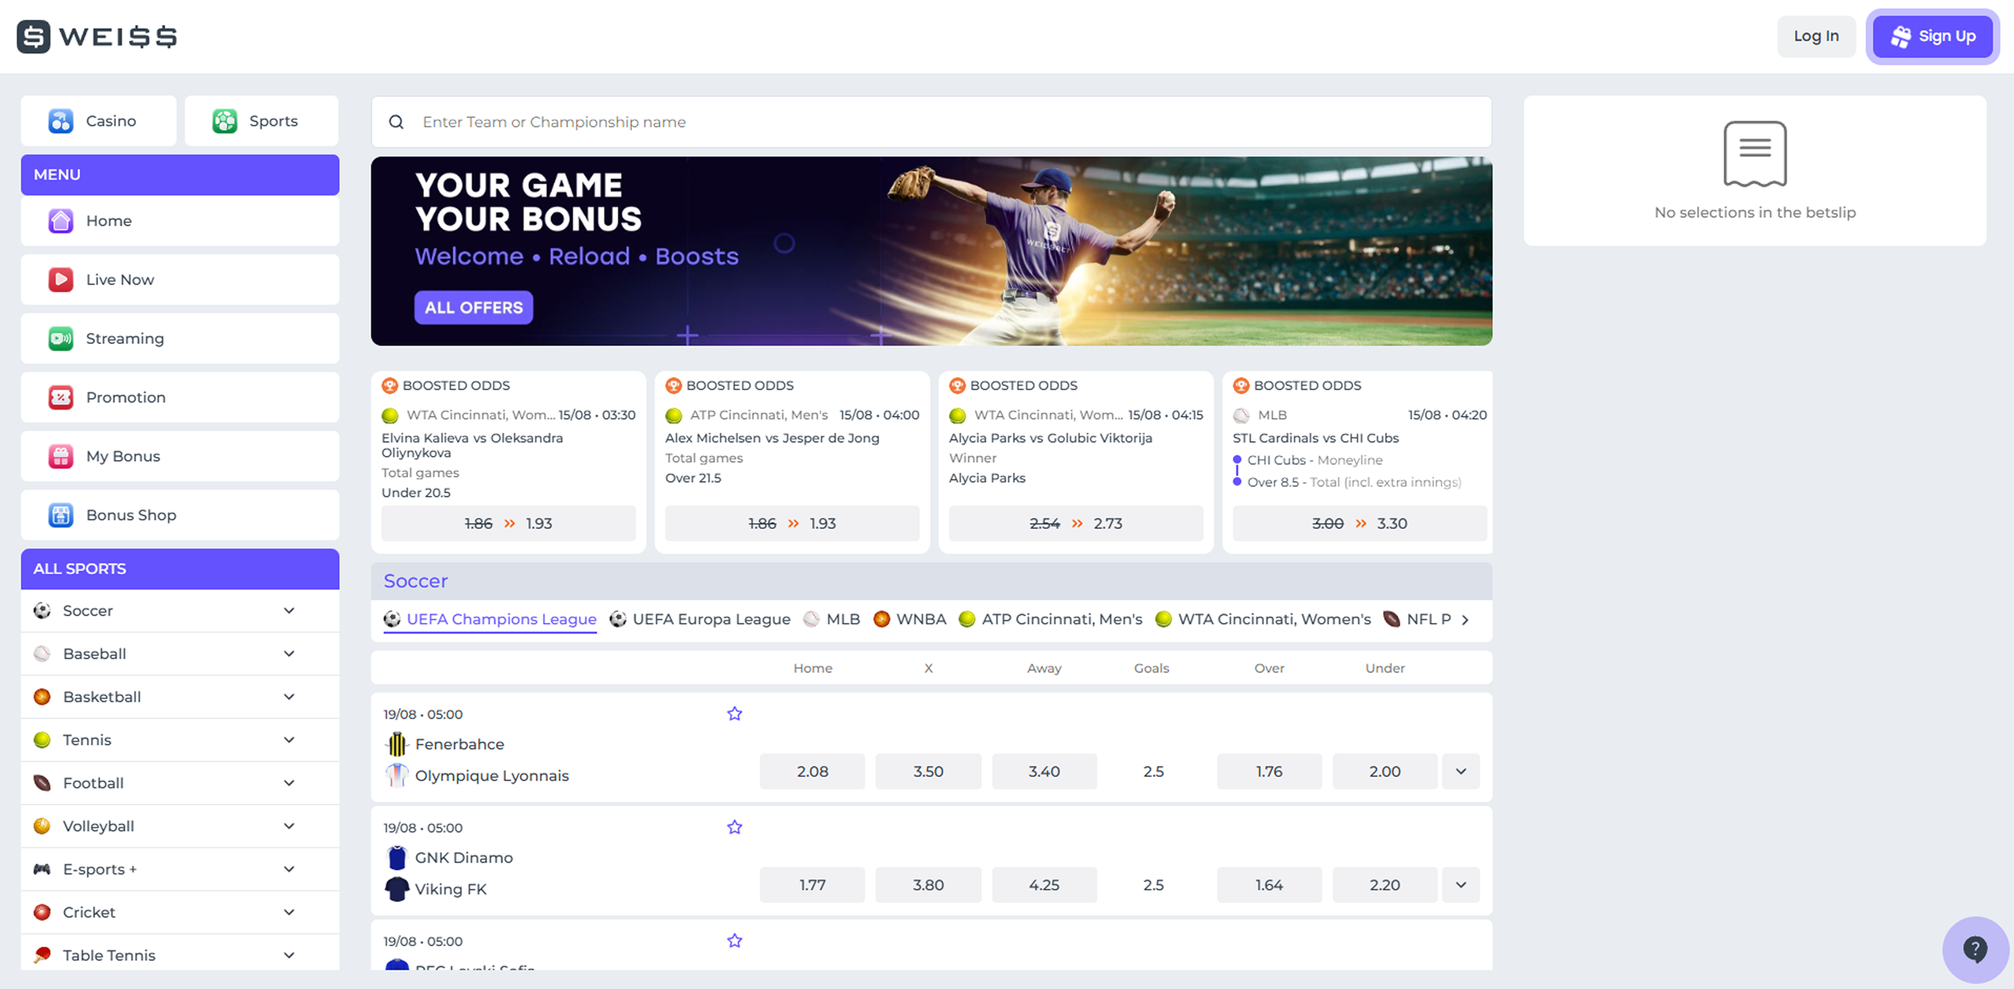Viewport: 2014px width, 989px height.
Task: Favorite the Fenerbahce vs Lyonnais match star
Action: [x=734, y=714]
